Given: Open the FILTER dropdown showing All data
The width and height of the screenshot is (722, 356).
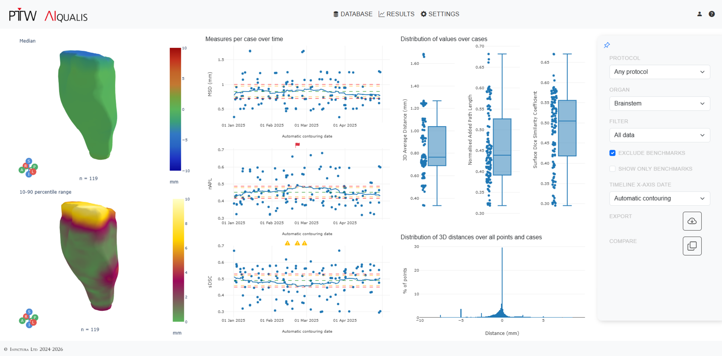Looking at the screenshot, I should 660,135.
